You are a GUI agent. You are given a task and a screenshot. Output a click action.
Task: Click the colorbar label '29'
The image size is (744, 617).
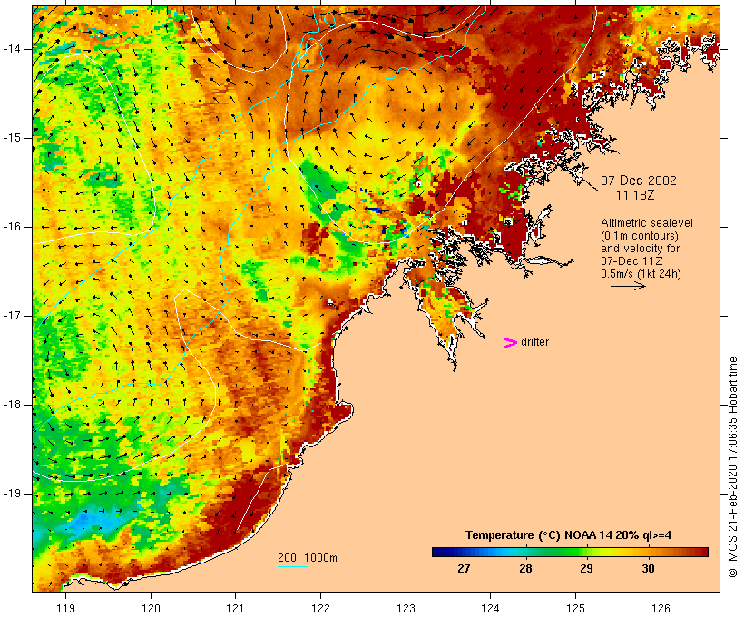586,569
